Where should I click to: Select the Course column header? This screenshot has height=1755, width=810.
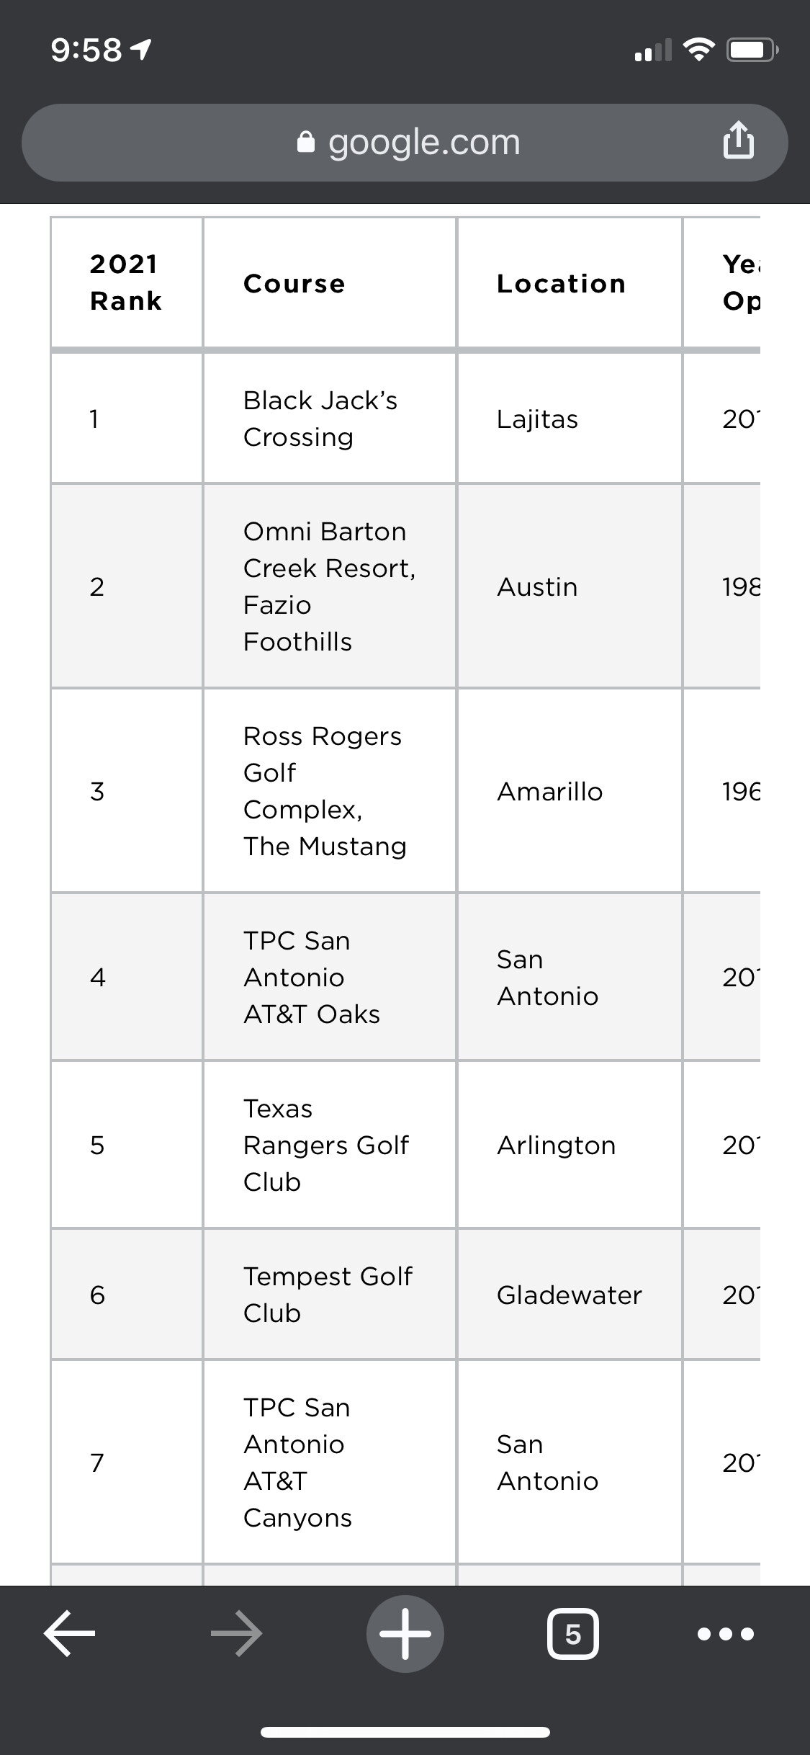click(x=294, y=284)
